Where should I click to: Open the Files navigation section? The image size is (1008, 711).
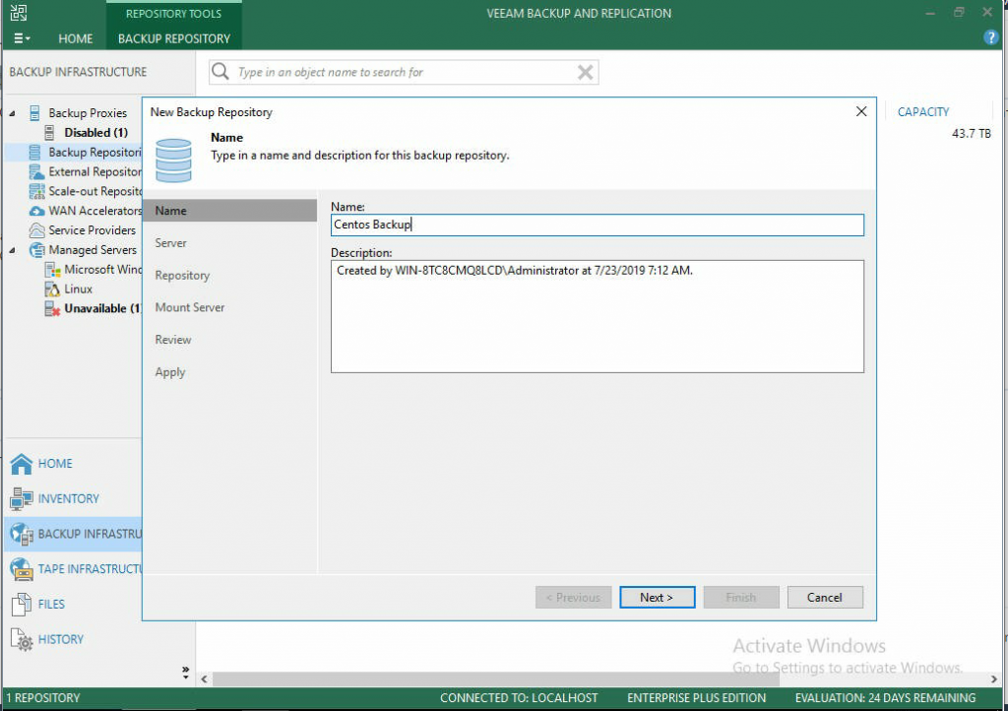73,605
